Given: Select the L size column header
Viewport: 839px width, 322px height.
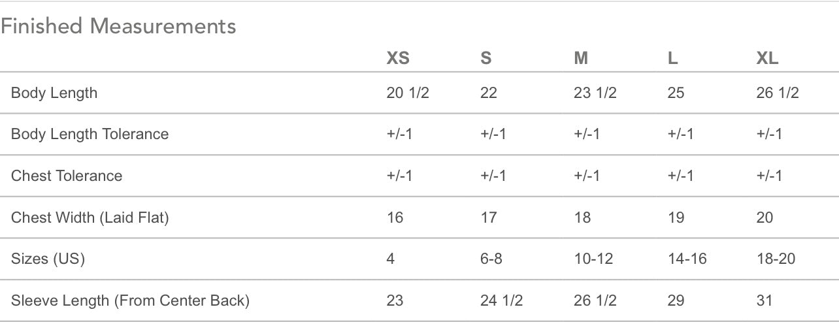Looking at the screenshot, I should tap(672, 58).
